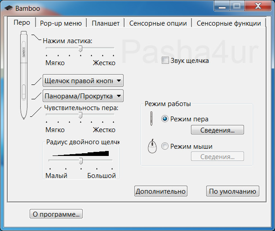The height and width of the screenshot is (231, 275).
Task: Open the Щелчок правой кнопки dropdown
Action: 83,80
